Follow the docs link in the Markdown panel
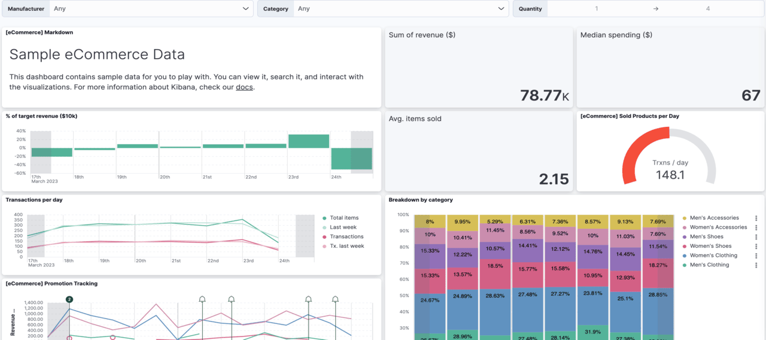Viewport: 766px width, 340px height. point(244,87)
